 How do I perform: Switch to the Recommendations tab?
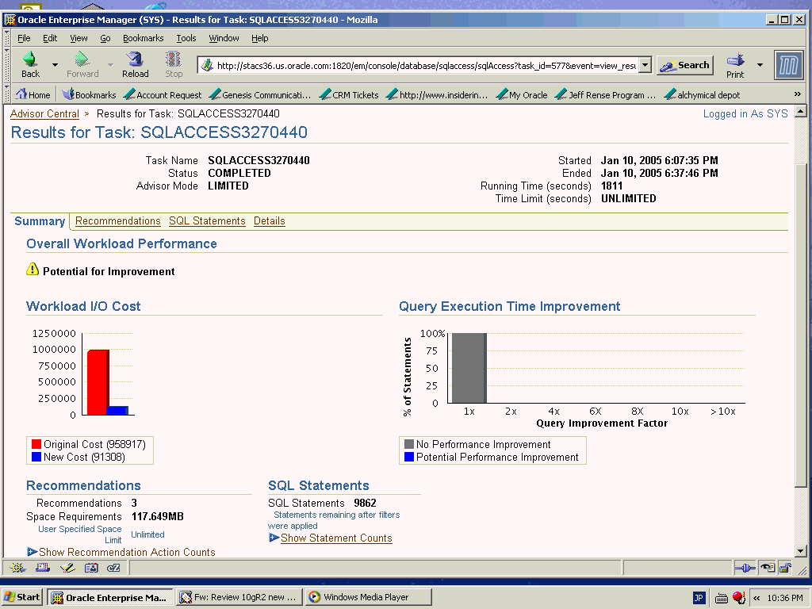point(118,221)
